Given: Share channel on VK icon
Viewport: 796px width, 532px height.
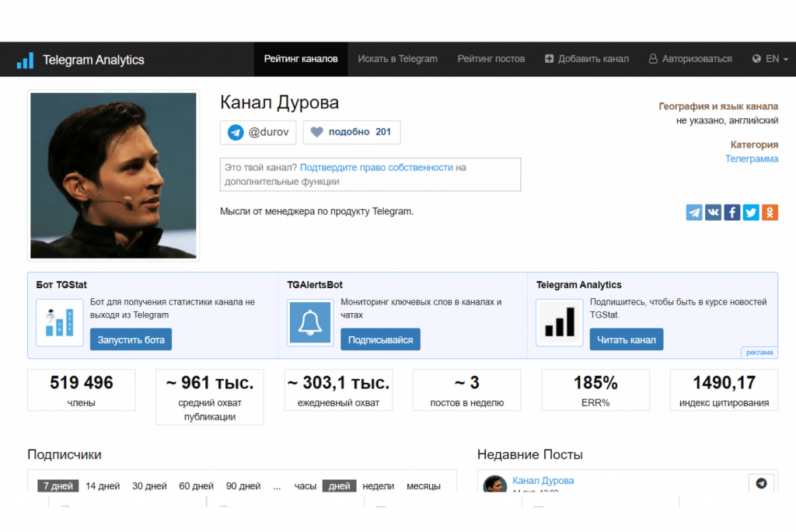Looking at the screenshot, I should coord(713,212).
